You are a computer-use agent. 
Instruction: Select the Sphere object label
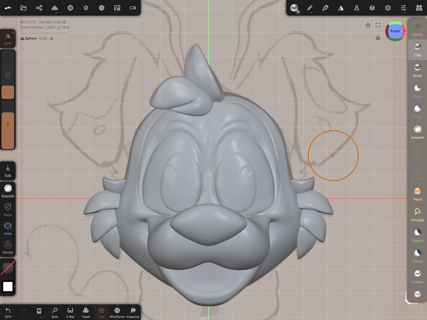[x=31, y=38]
